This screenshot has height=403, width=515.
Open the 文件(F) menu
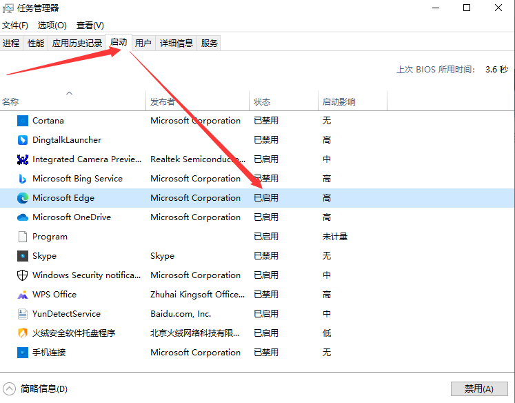pos(14,26)
